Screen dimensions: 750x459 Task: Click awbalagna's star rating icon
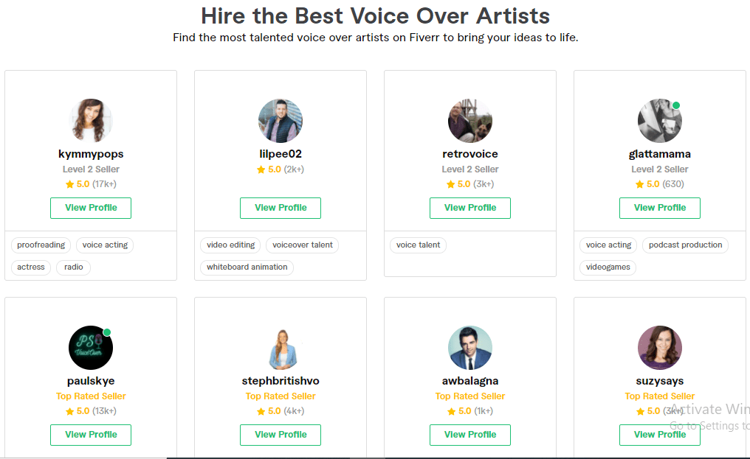coord(451,411)
